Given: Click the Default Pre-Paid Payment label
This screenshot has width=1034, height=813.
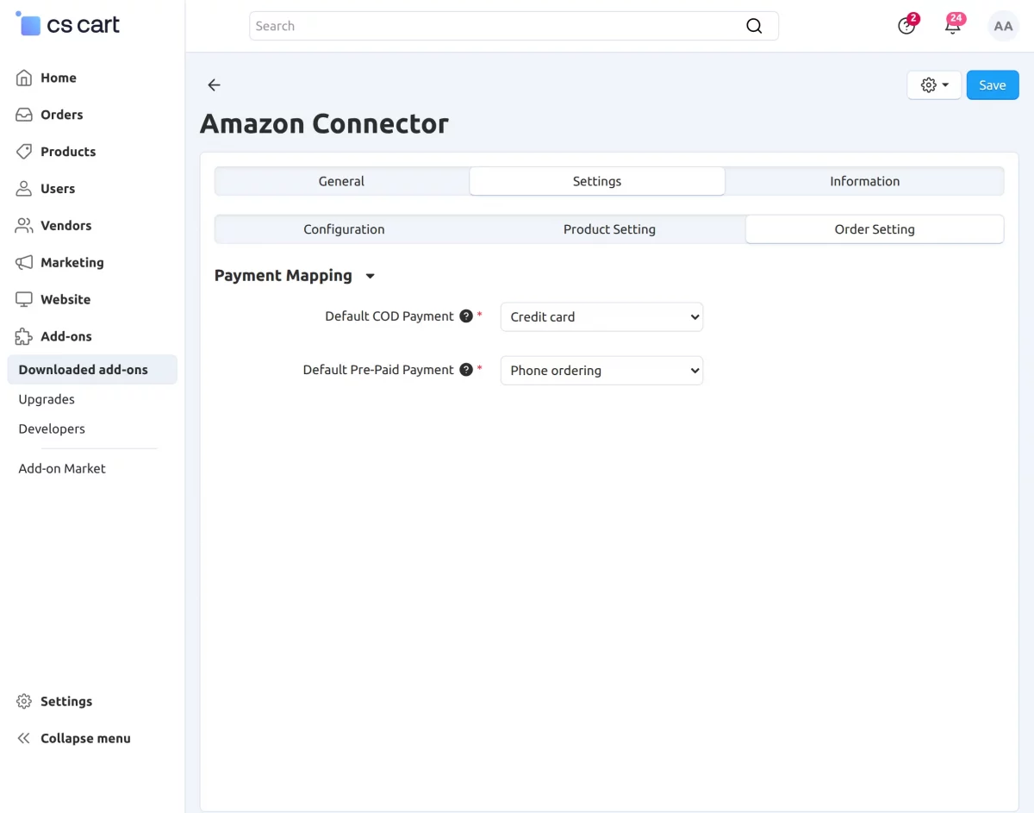Looking at the screenshot, I should pos(378,370).
